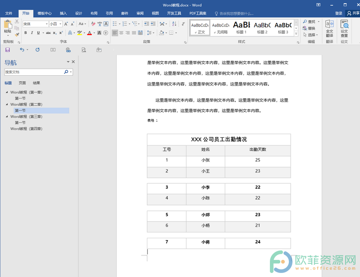Save the document from quick access toolbar
Image resolution: width=360 pixels, height=277 pixels.
pos(8,50)
